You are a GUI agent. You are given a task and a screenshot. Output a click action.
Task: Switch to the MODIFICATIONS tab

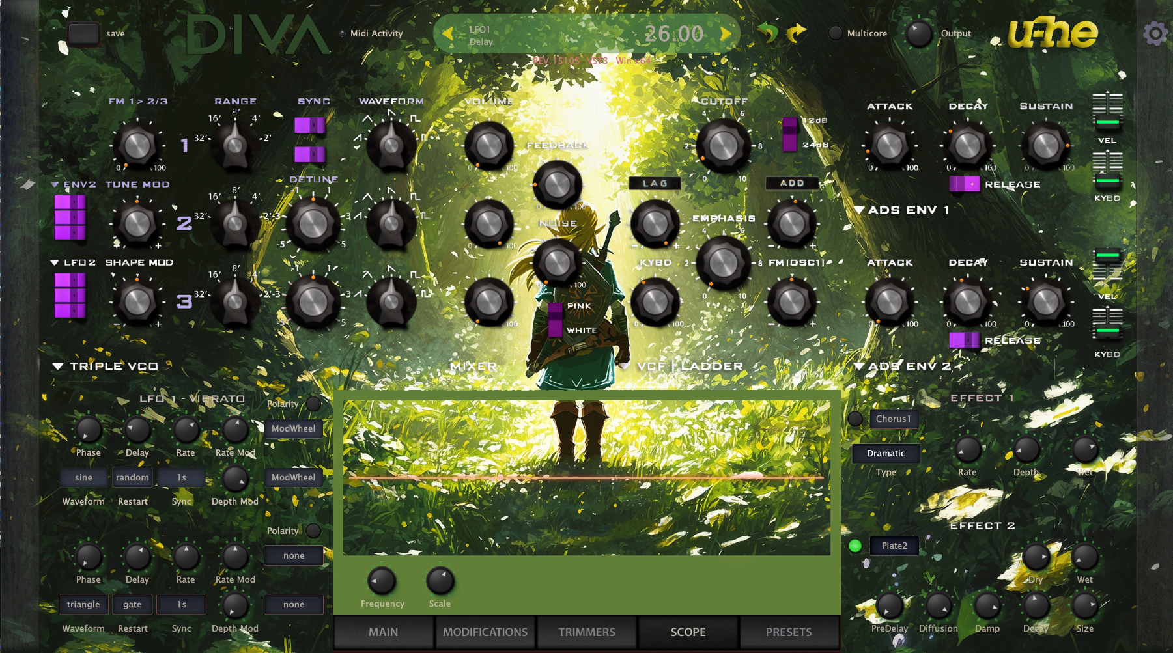point(485,632)
